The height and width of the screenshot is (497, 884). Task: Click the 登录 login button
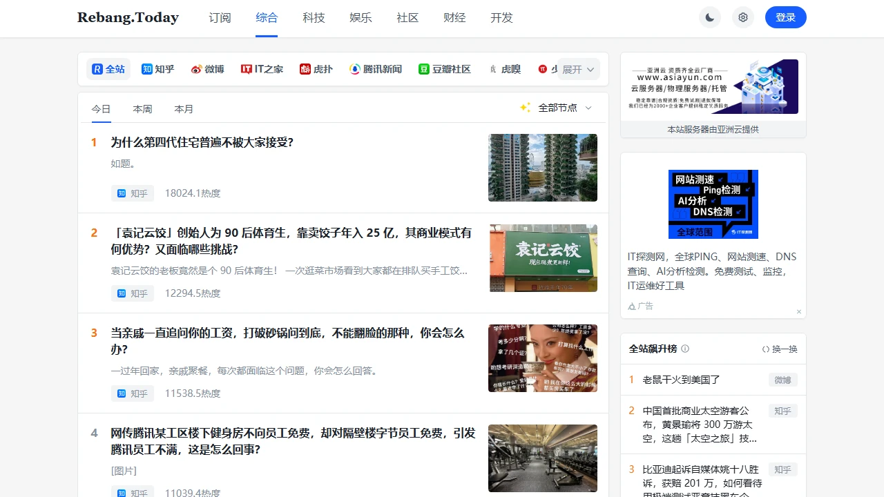pos(785,17)
